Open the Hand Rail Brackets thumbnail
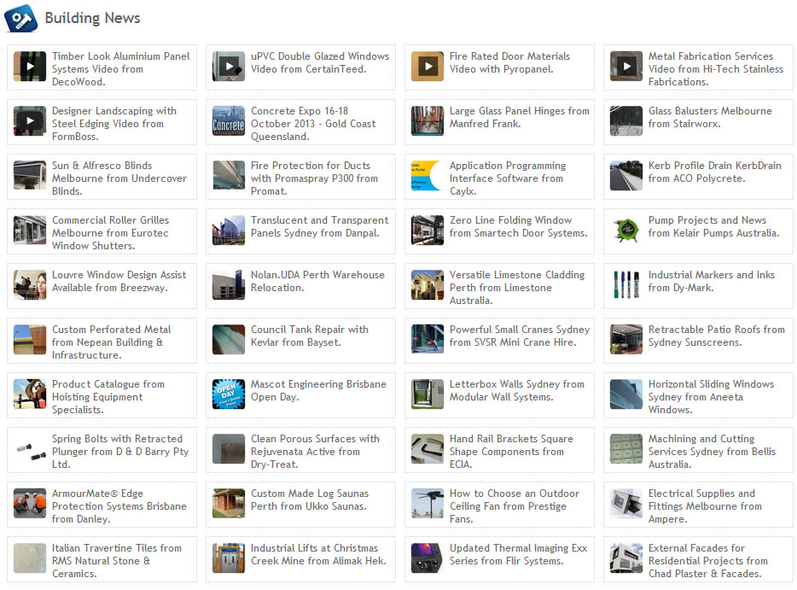Image resolution: width=797 pixels, height=590 pixels. click(428, 449)
